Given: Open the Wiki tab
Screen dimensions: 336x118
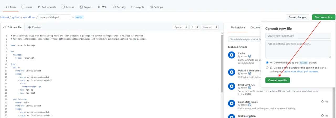Looking at the screenshot, I should click(103, 7).
